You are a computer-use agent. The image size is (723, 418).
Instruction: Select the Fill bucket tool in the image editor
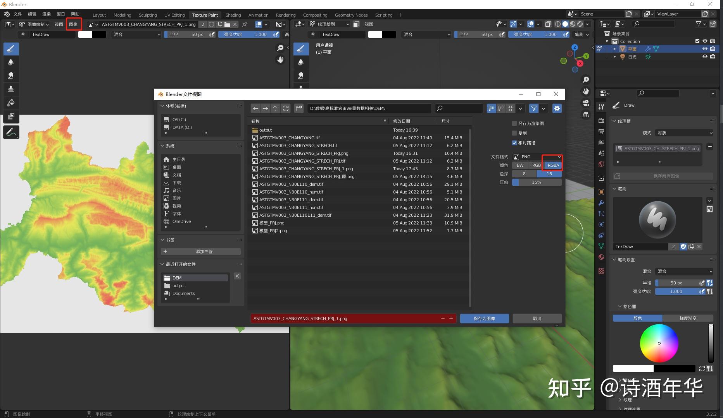11,103
